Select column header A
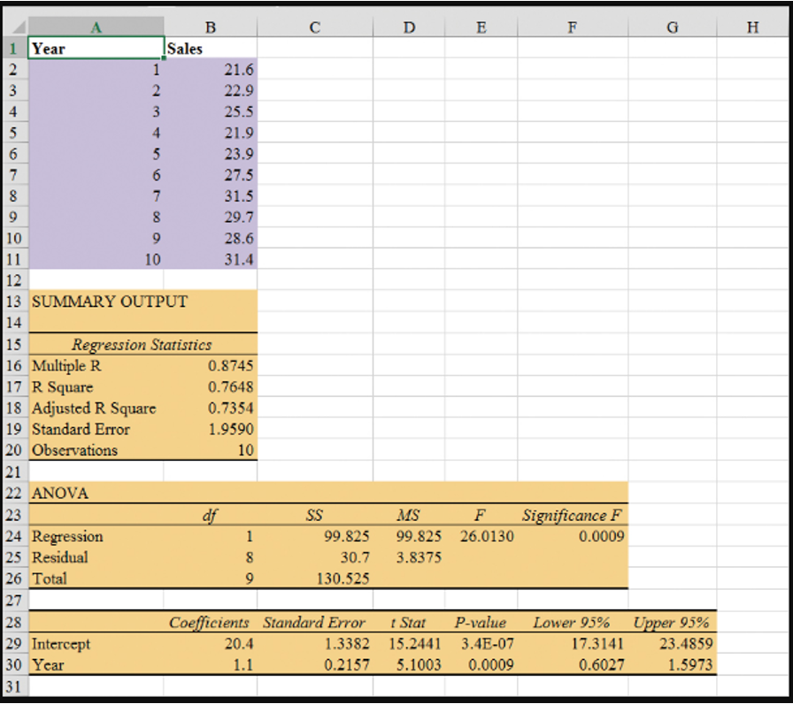Viewport: 793px width, 704px height. tap(96, 27)
